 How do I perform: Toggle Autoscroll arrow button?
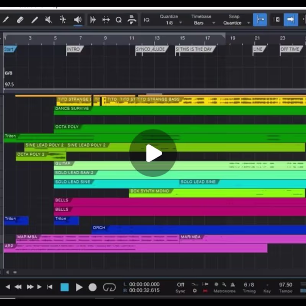tap(291, 20)
